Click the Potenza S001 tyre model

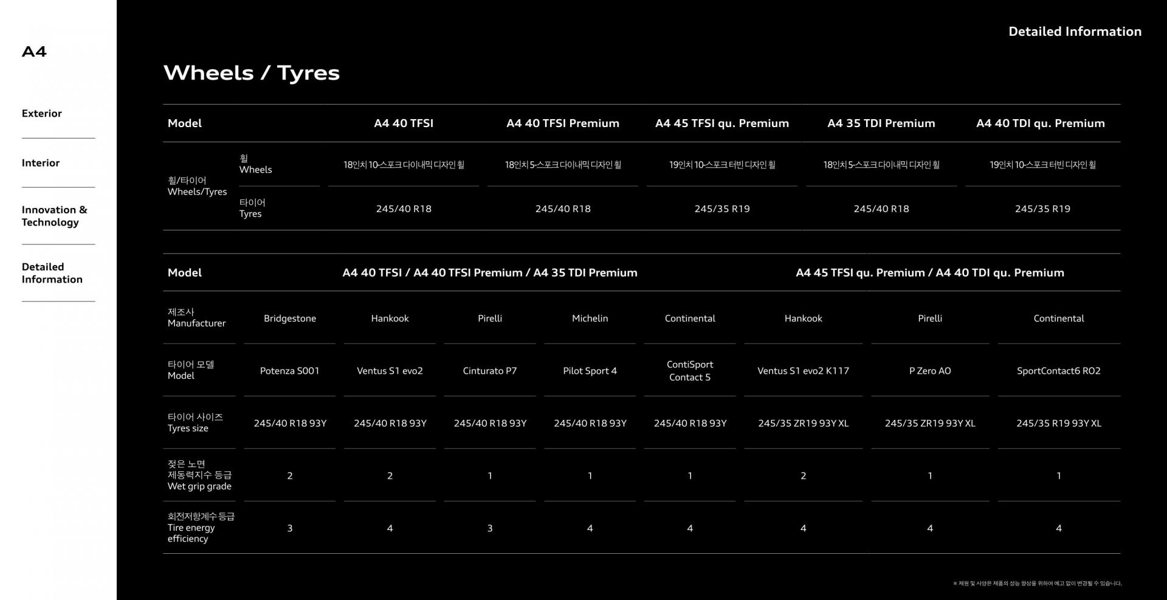coord(290,371)
